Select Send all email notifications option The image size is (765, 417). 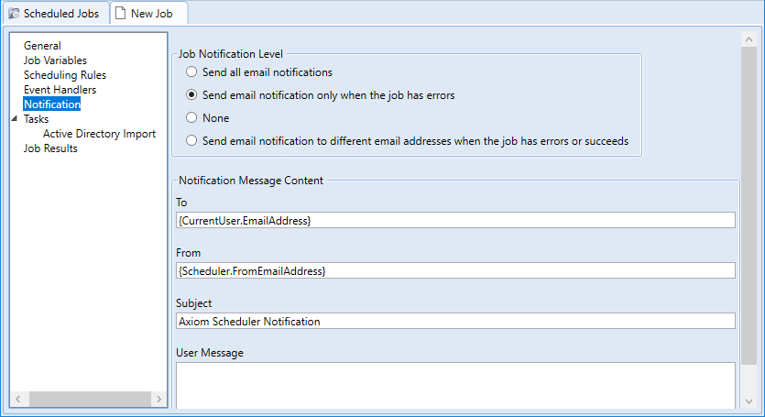[191, 71]
